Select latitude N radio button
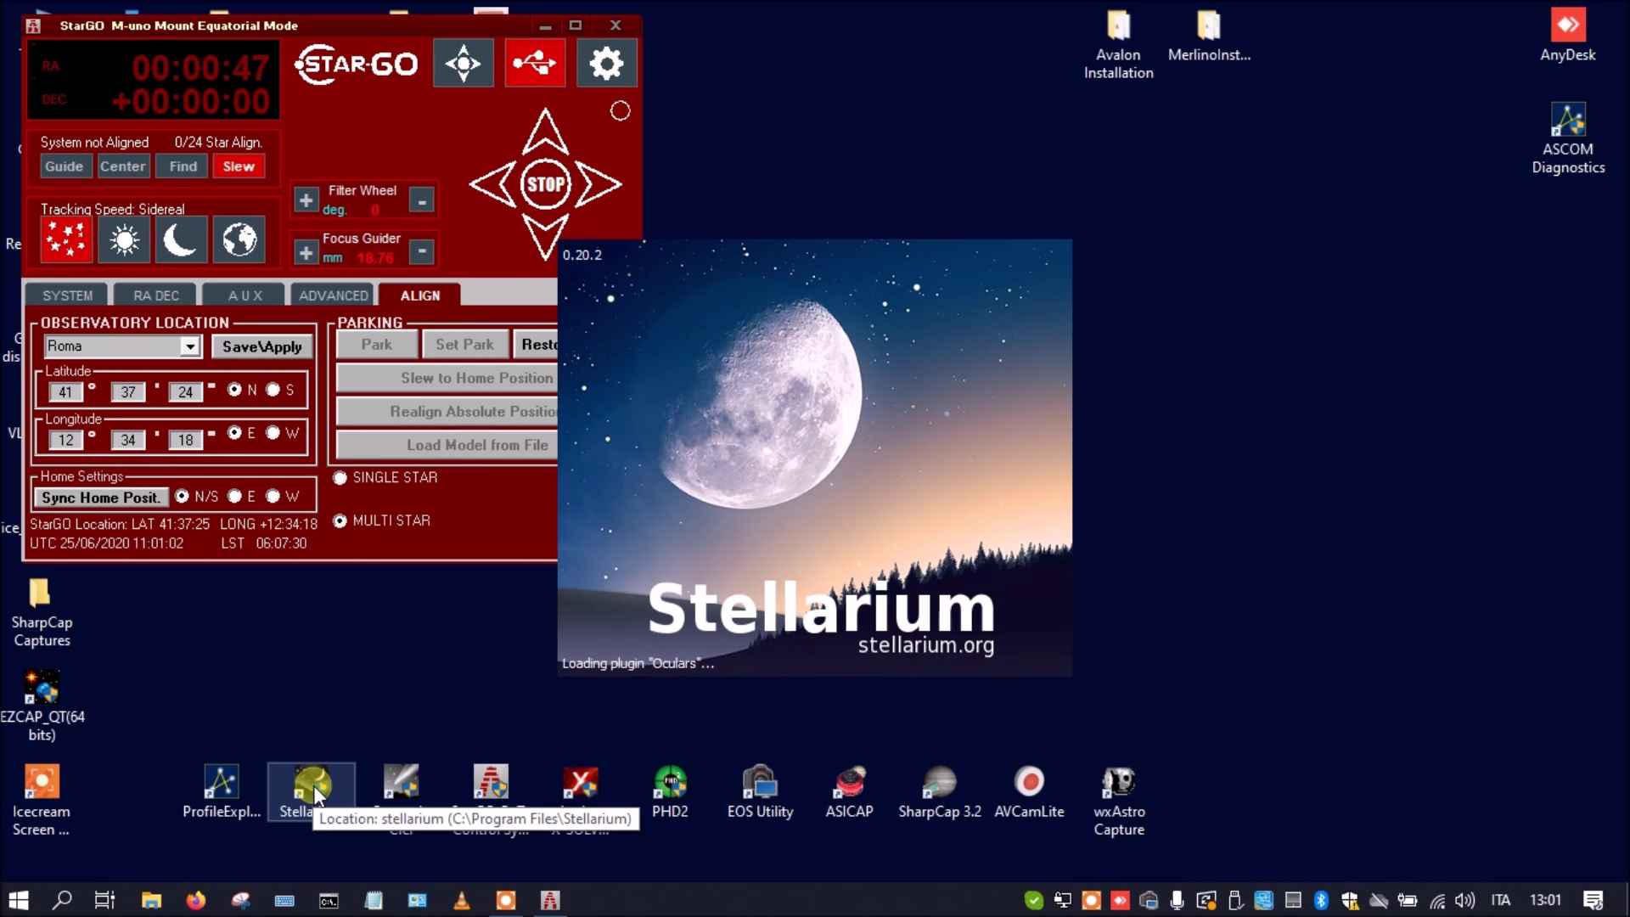 (x=235, y=390)
